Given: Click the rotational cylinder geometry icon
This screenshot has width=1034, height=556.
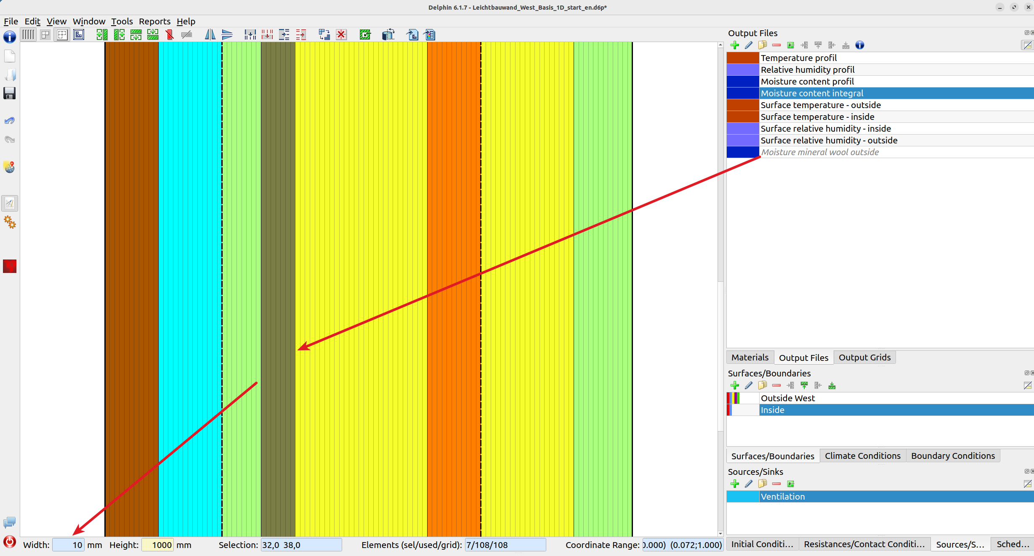Looking at the screenshot, I should coord(388,34).
